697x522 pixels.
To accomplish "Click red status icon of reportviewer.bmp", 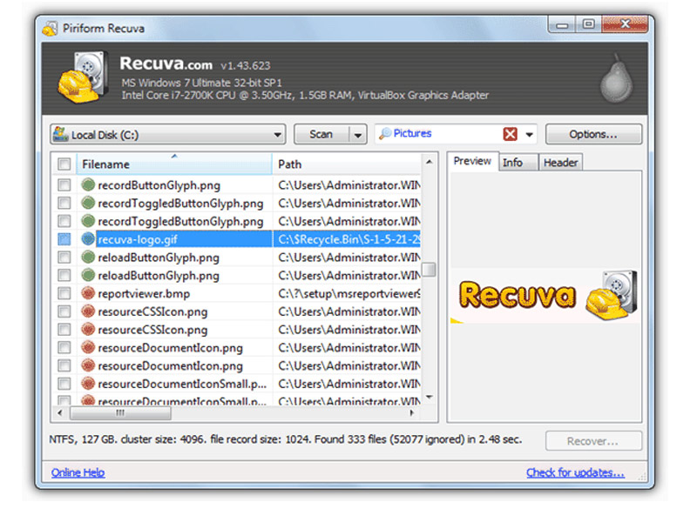I will pos(88,293).
